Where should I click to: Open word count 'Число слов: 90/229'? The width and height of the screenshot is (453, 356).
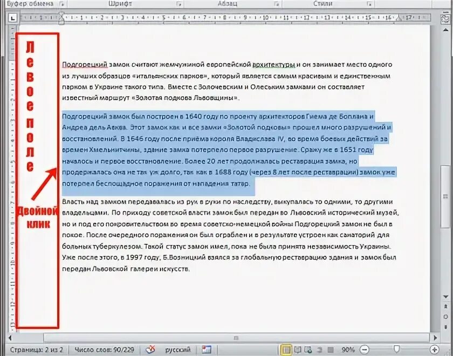coord(104,350)
